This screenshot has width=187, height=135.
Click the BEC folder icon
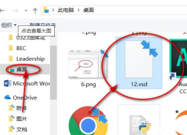11,48
